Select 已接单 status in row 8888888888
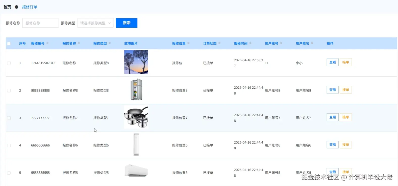This screenshot has height=186, width=398. click(x=208, y=90)
